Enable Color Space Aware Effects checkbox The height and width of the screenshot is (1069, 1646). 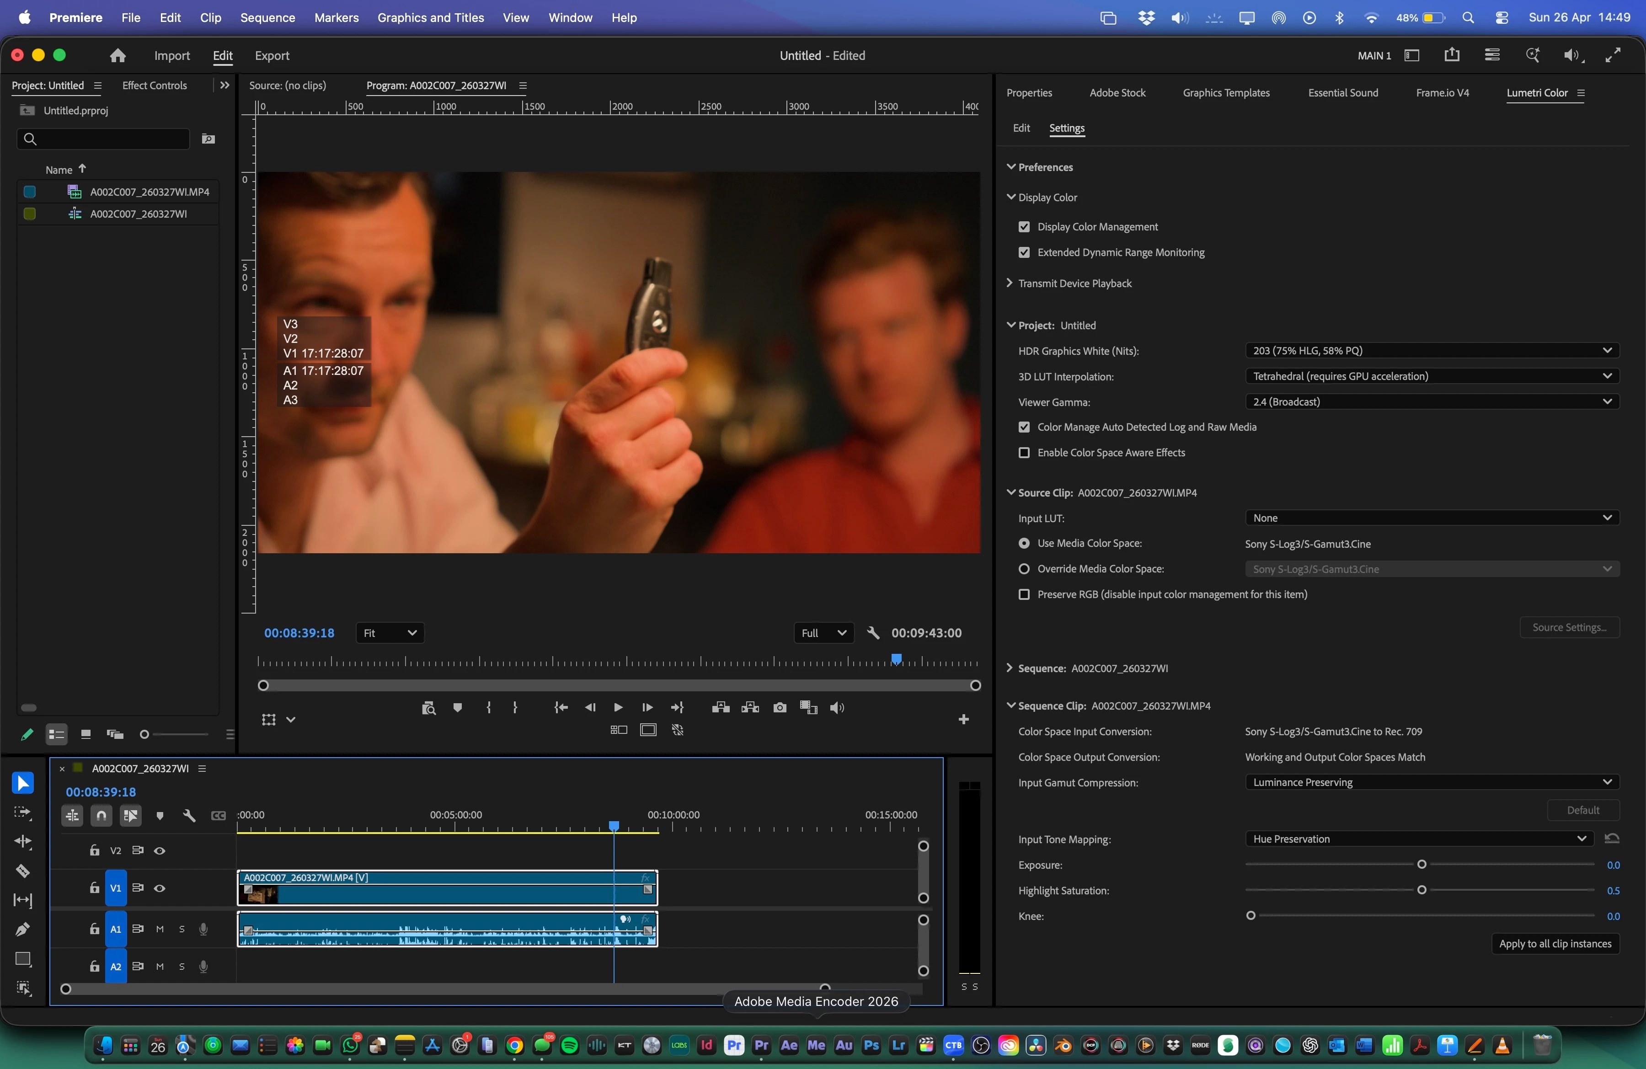[x=1024, y=452]
